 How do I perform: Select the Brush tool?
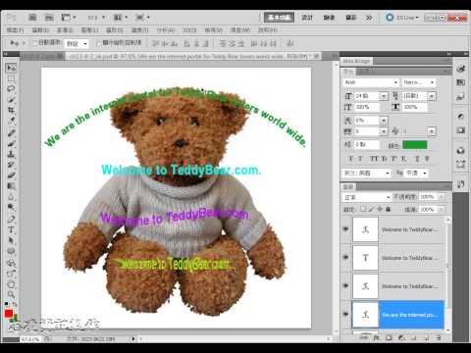pyautogui.click(x=11, y=143)
